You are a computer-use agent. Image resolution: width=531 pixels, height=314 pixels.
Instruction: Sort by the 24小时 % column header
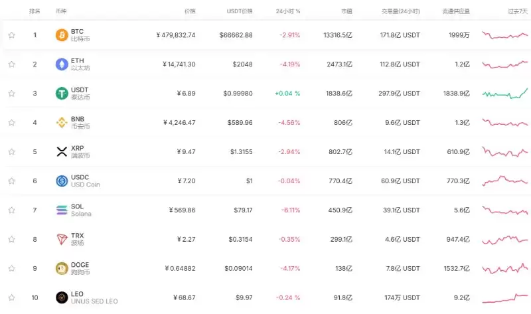click(x=288, y=11)
